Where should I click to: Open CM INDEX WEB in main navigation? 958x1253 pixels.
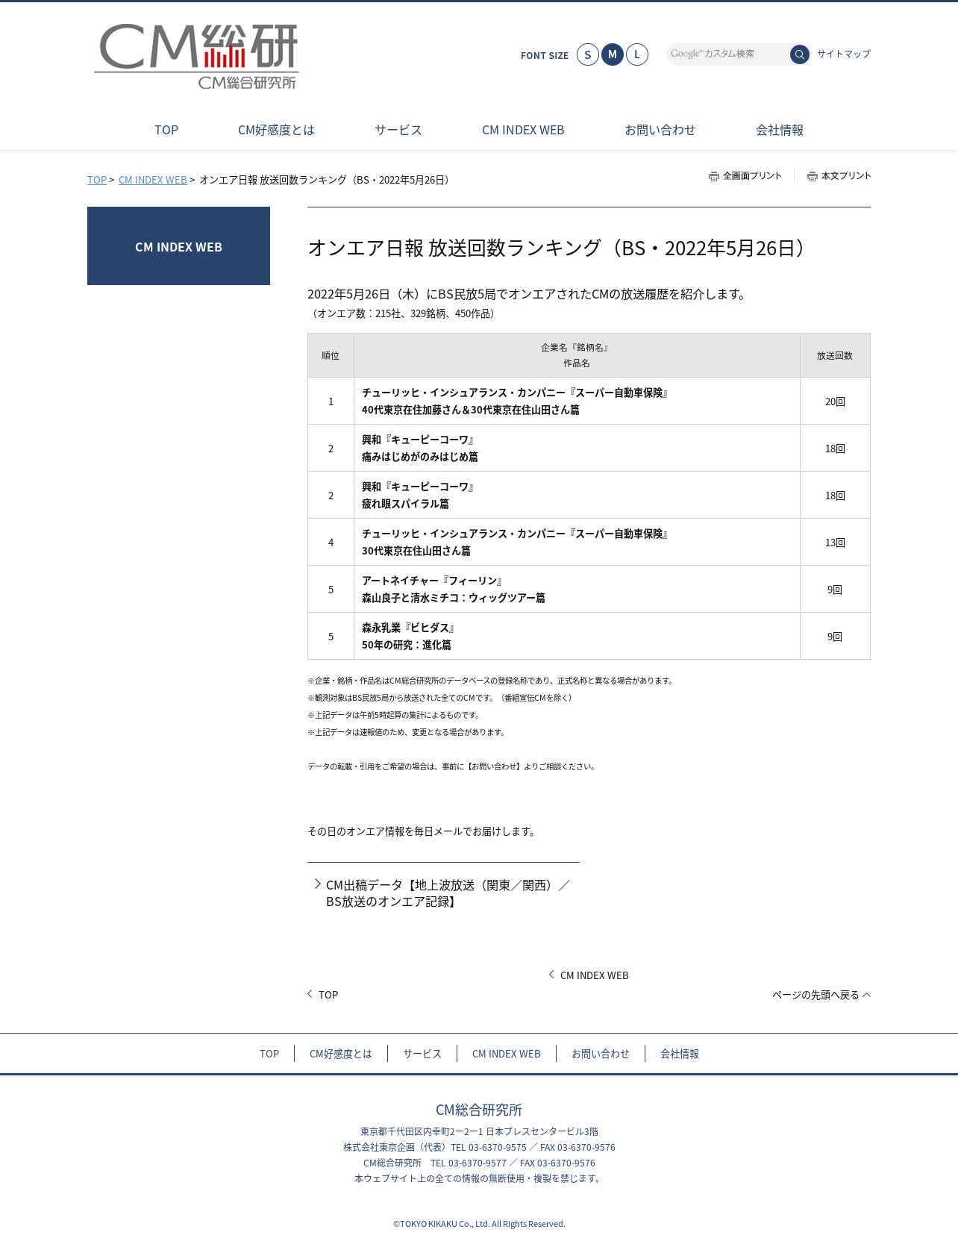(523, 130)
